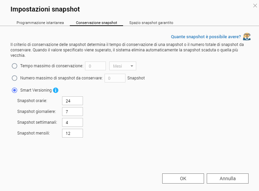The height and width of the screenshot is (191, 259).
Task: Switch to Spazio snapshot garantito tab
Action: click(151, 23)
